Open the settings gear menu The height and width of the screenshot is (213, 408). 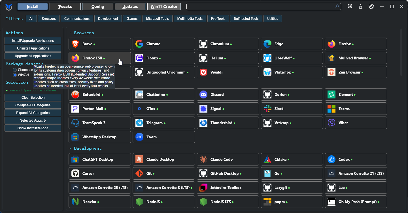[371, 6]
